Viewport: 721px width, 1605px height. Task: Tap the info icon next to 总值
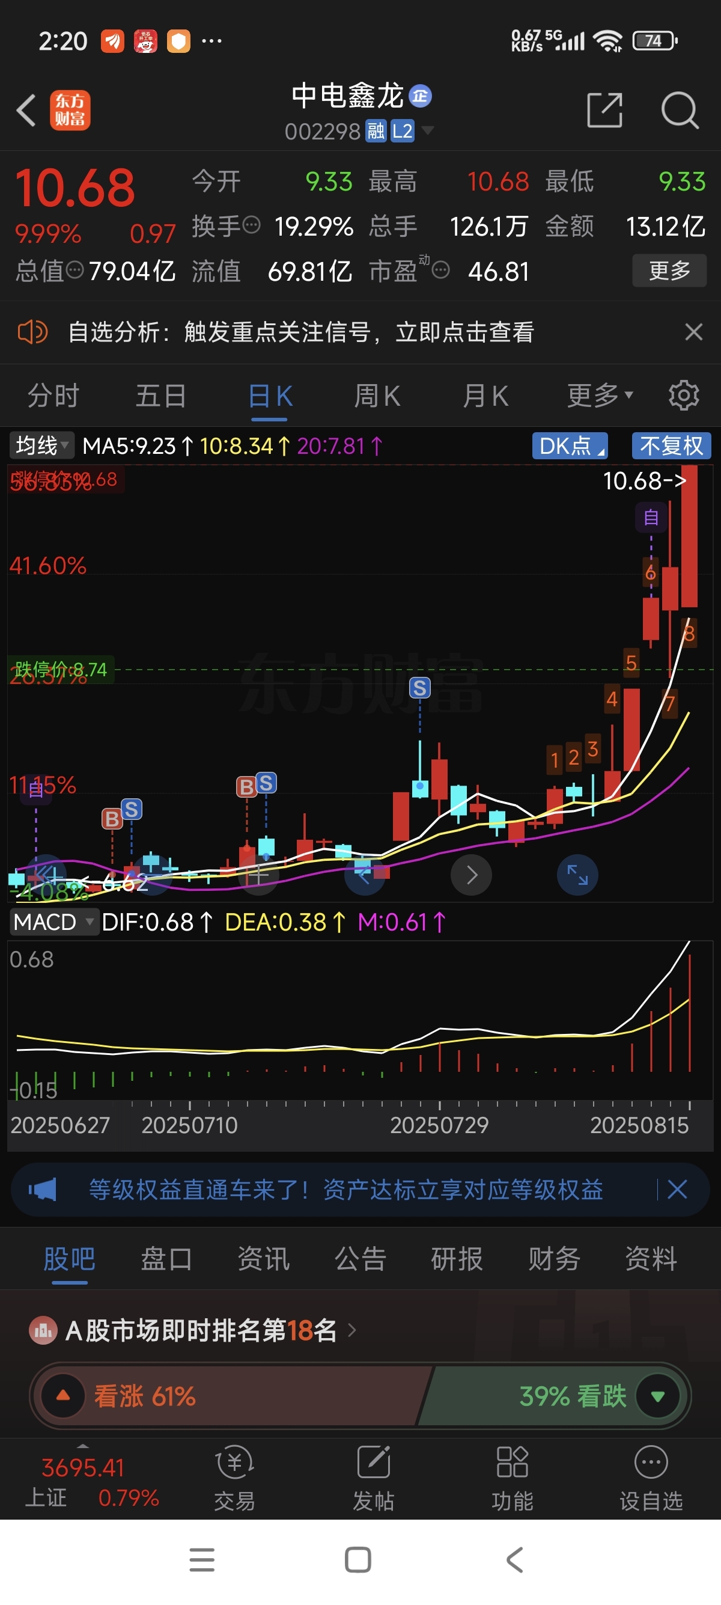pos(75,271)
